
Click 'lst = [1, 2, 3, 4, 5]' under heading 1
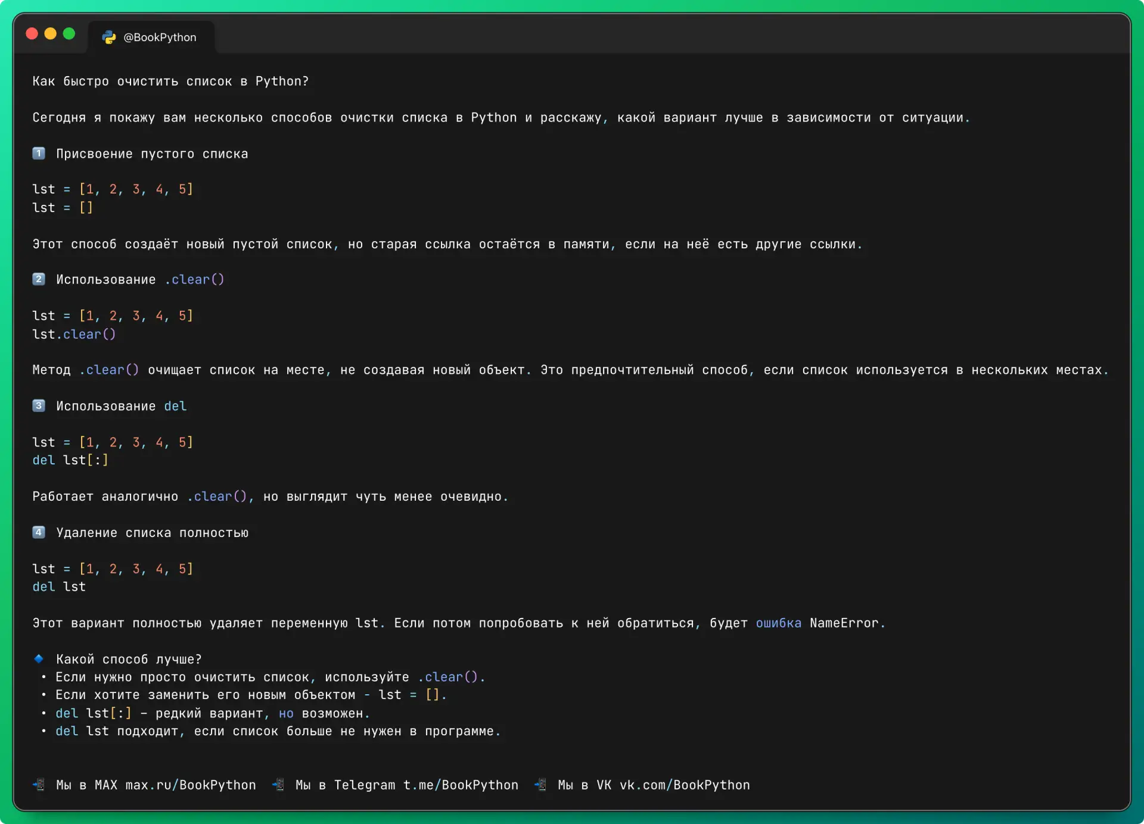113,189
